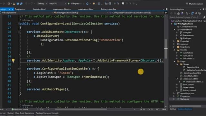Click the Collapse All icon in Solution Explorer

(196, 14)
